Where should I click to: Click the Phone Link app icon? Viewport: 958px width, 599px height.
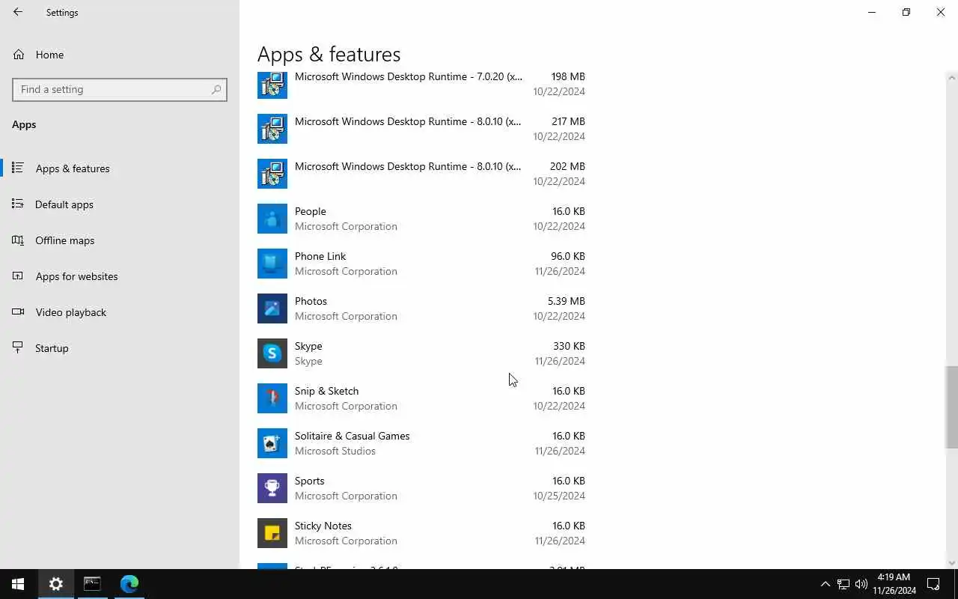(272, 264)
